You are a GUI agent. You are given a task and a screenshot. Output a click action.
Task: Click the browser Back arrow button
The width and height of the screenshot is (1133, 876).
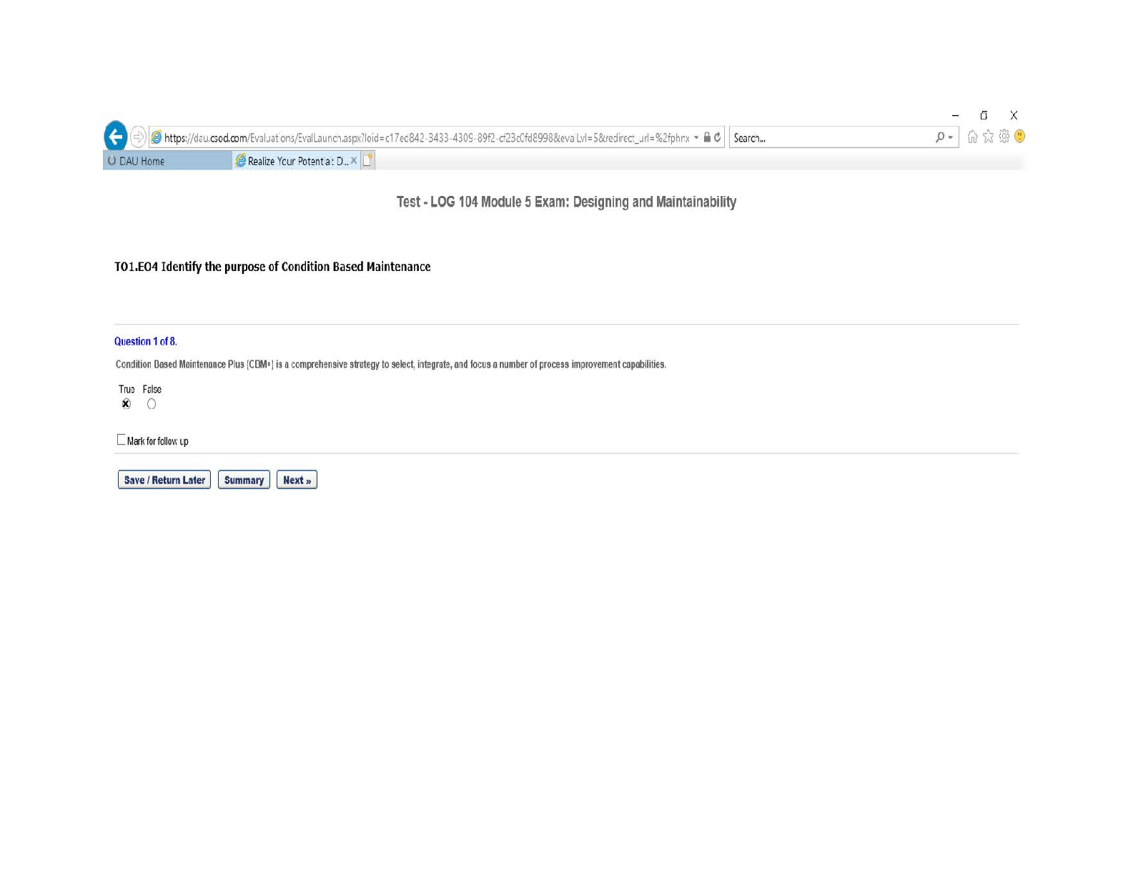tap(116, 136)
